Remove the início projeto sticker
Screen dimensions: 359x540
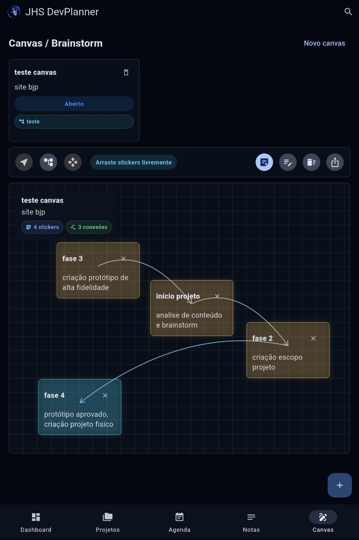coord(217,296)
